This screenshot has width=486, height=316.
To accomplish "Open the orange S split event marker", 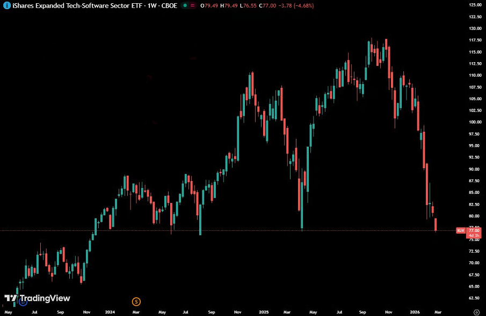I will (x=136, y=302).
